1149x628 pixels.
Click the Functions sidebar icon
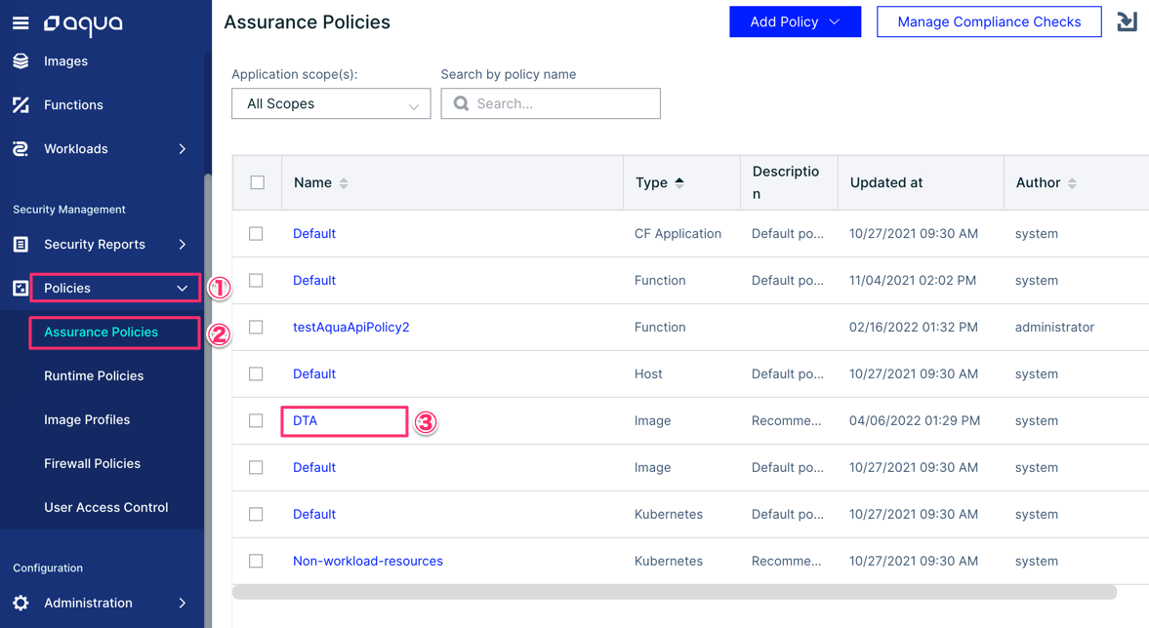pyautogui.click(x=21, y=105)
